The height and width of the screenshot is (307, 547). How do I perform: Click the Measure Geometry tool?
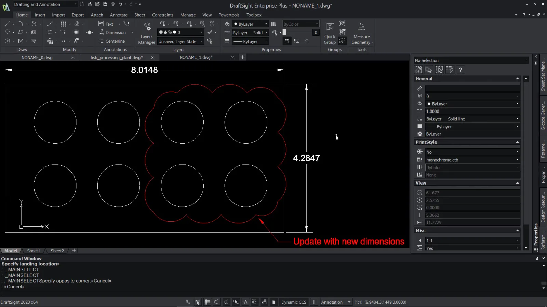362,33
